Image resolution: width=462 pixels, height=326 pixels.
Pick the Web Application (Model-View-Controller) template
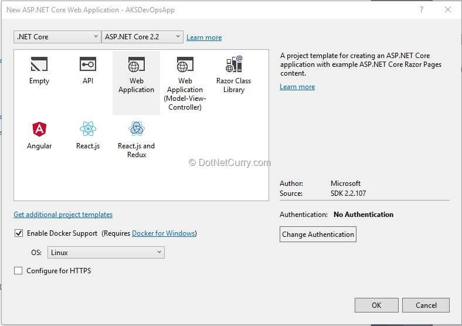pos(185,83)
